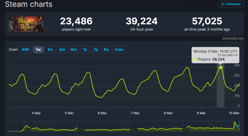
Task: Switch to the 3y zoom
Action: (96, 49)
